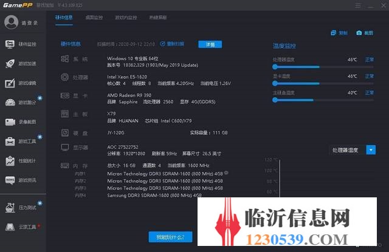This screenshot has height=252, width=389.
Task: Open the 游戏资讯 NEWS sidebar item
Action: point(21,180)
